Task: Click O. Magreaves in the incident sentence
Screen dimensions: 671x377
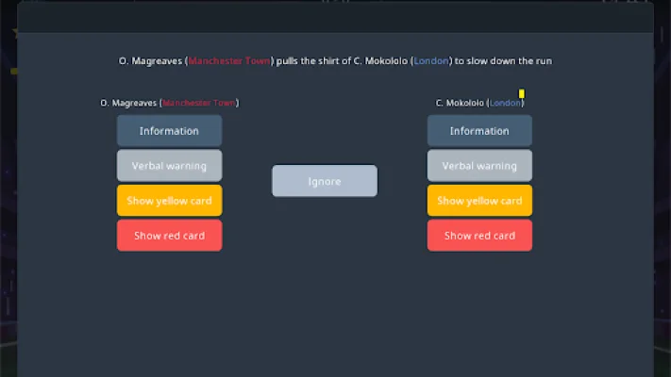Action: pos(151,61)
